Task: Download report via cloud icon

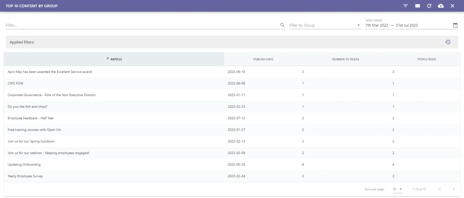Action: [x=440, y=6]
